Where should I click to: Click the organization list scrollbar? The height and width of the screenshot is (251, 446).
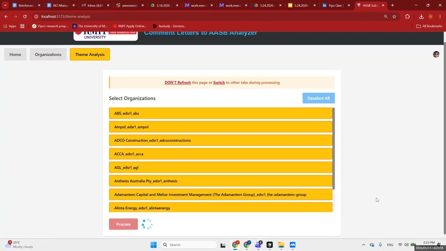tap(334, 149)
